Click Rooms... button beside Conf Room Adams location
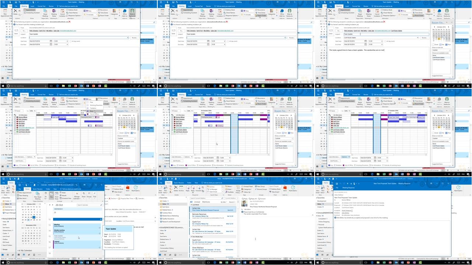This screenshot has height=265, width=472. tap(424, 38)
